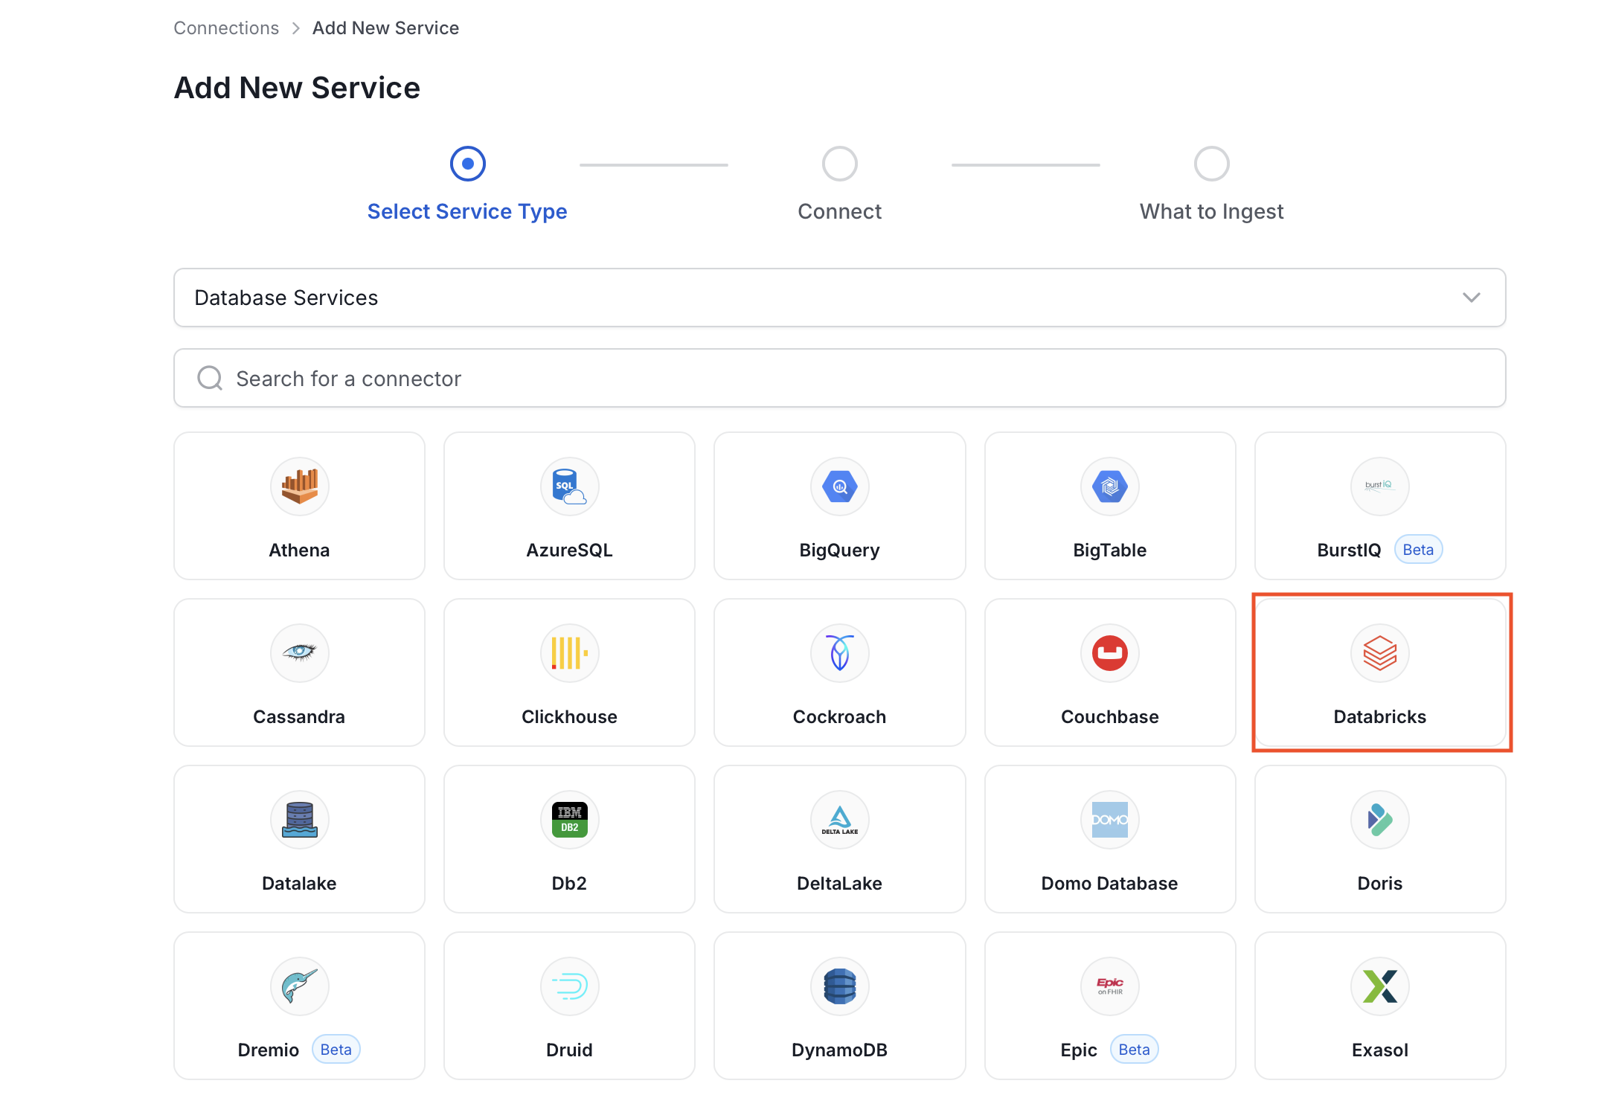Viewport: 1610px width, 1095px height.
Task: Click the BigQuery label text
Action: [839, 550]
